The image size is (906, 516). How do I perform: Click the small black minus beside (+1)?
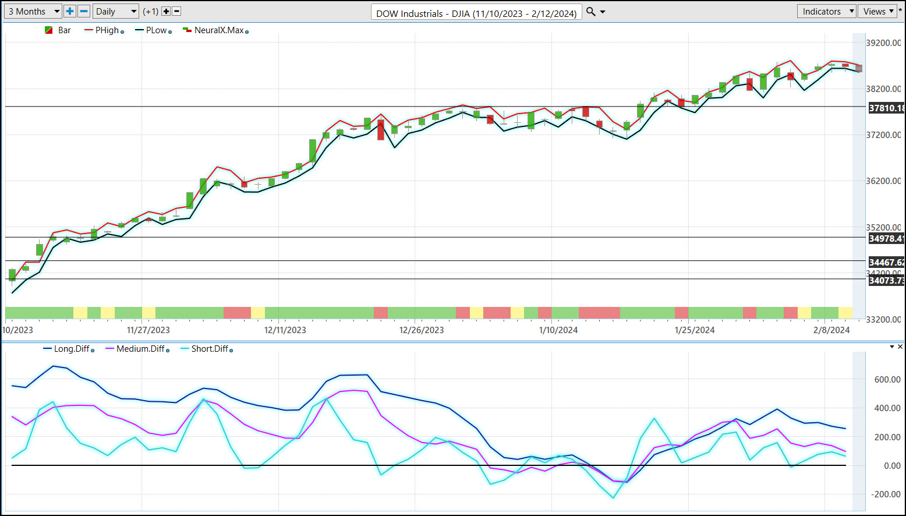pyautogui.click(x=177, y=11)
